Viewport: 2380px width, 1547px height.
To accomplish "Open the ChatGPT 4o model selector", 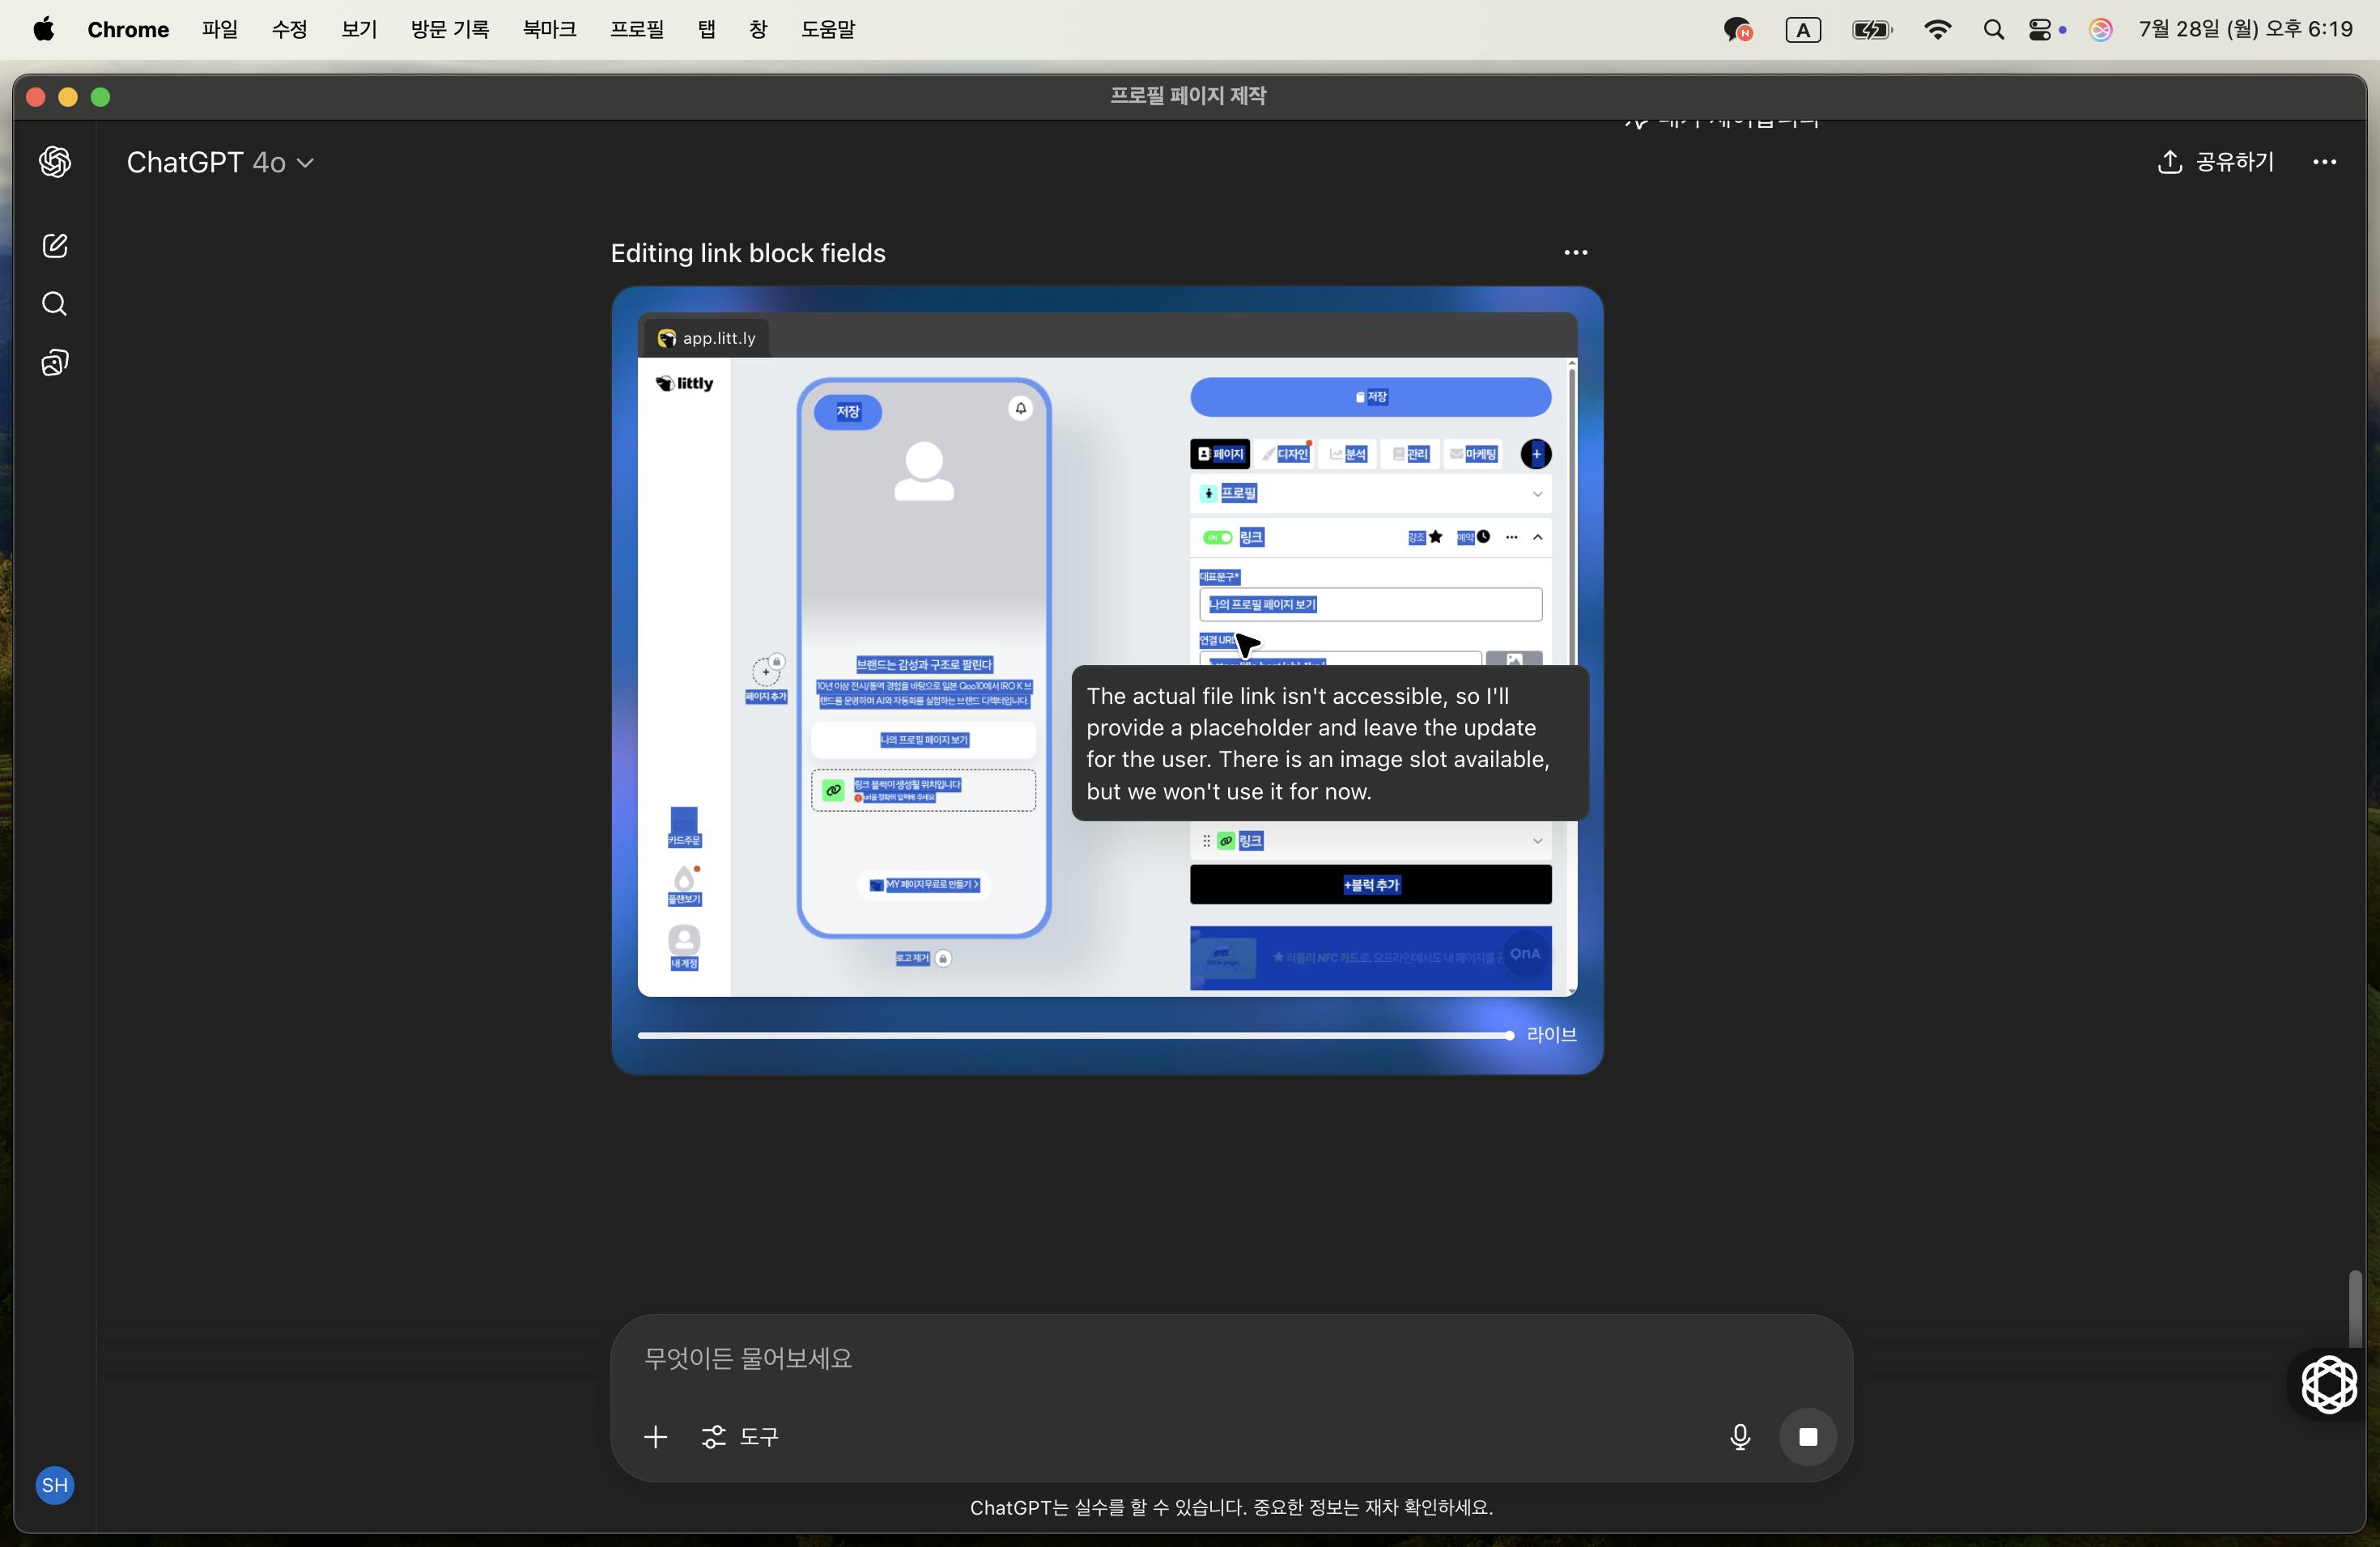I will pyautogui.click(x=220, y=162).
